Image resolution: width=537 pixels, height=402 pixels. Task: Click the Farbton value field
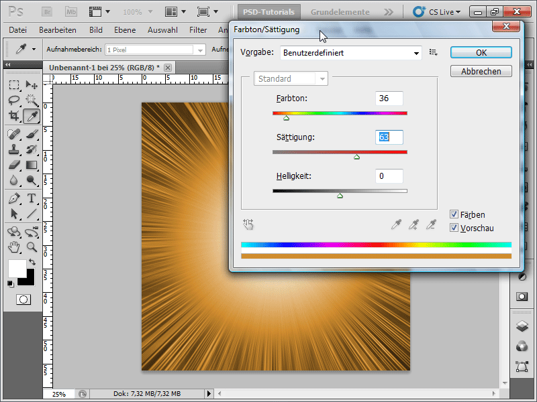389,98
